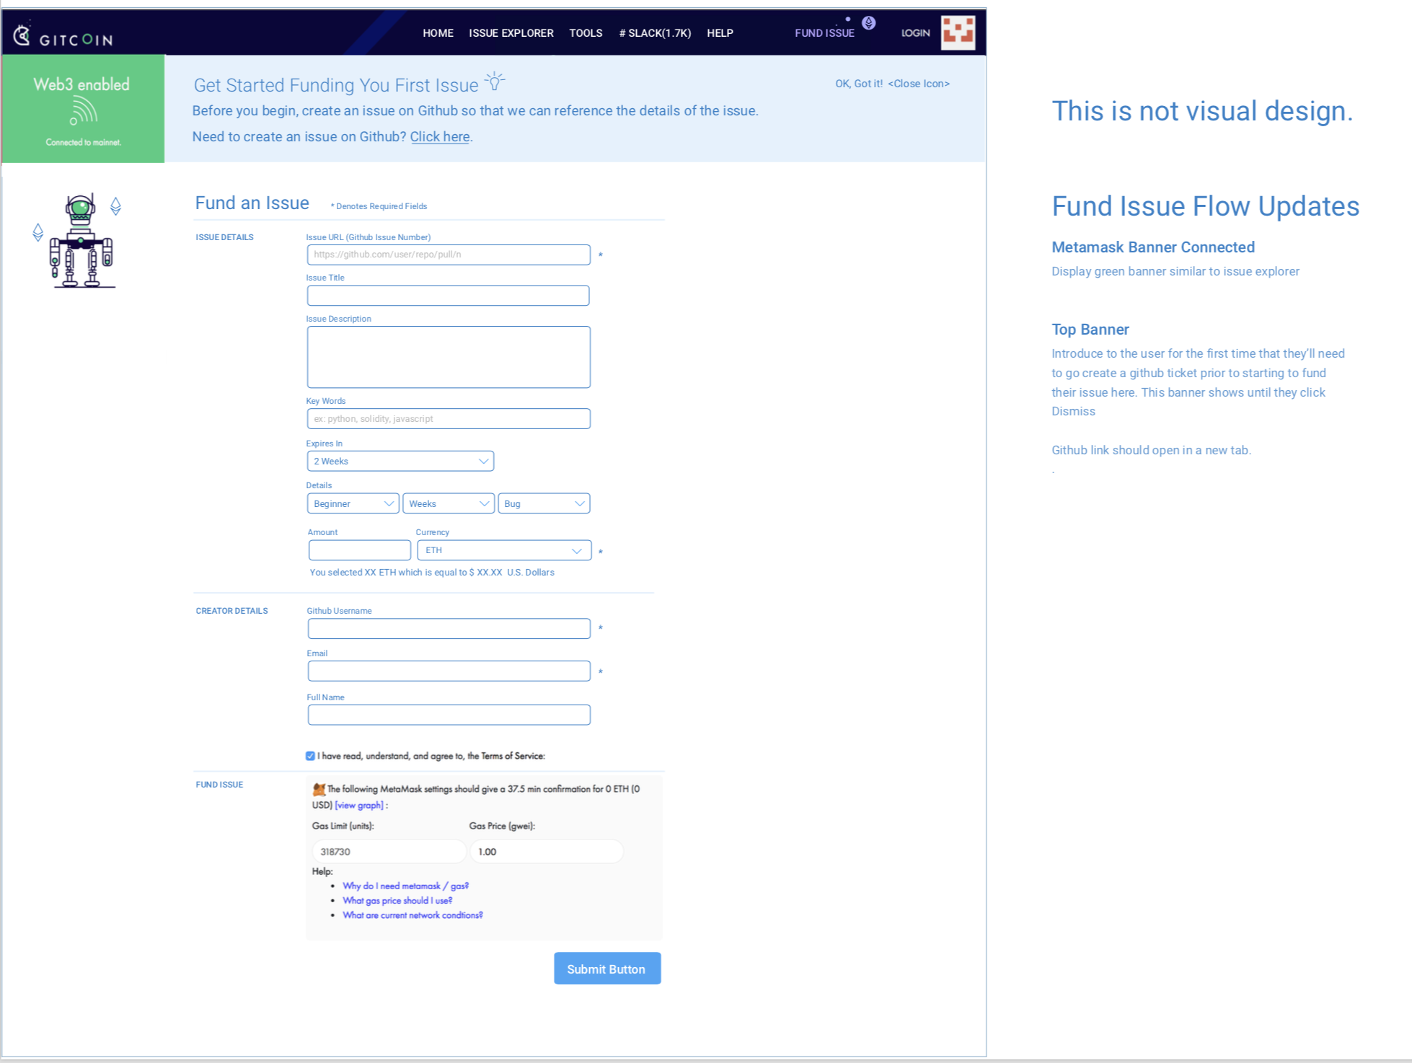Open the Beginner difficulty dropdown
The width and height of the screenshot is (1412, 1063).
[353, 503]
